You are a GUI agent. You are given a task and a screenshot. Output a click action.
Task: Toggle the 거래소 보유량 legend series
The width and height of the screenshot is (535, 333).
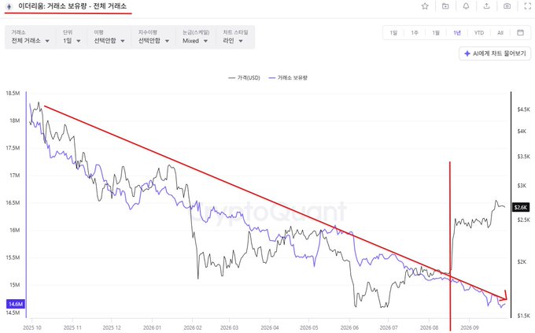(x=288, y=78)
